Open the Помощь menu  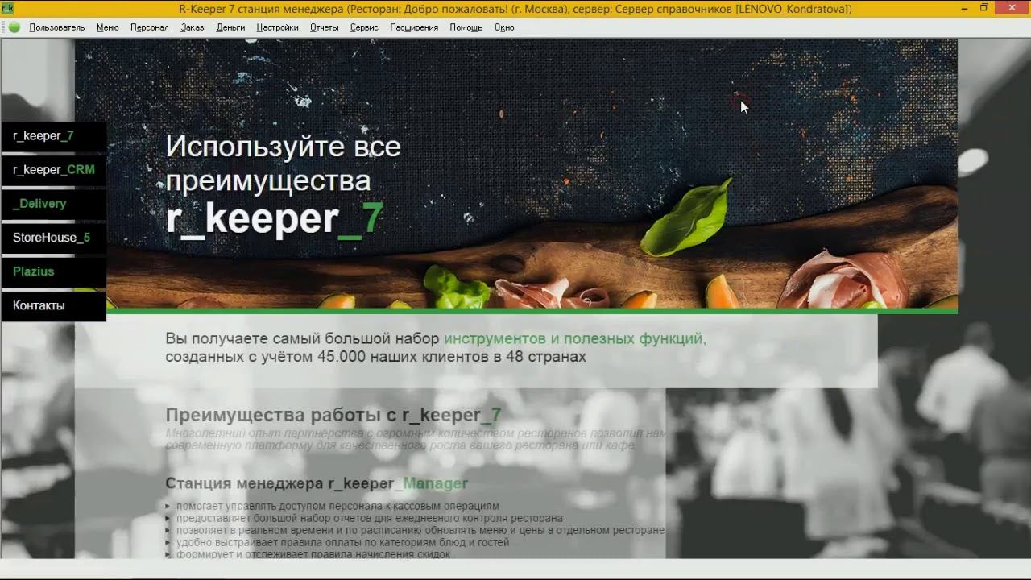tap(466, 27)
